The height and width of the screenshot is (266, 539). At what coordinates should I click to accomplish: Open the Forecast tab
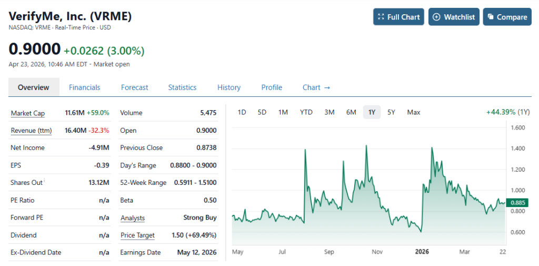134,87
